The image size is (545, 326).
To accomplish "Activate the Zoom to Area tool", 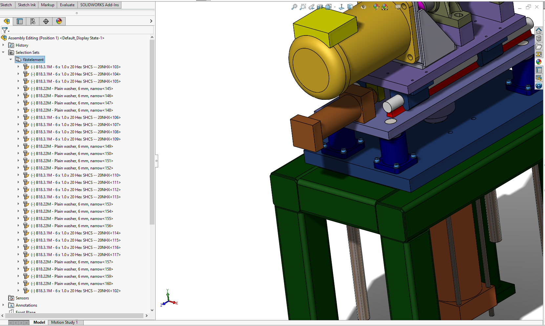I will point(303,7).
